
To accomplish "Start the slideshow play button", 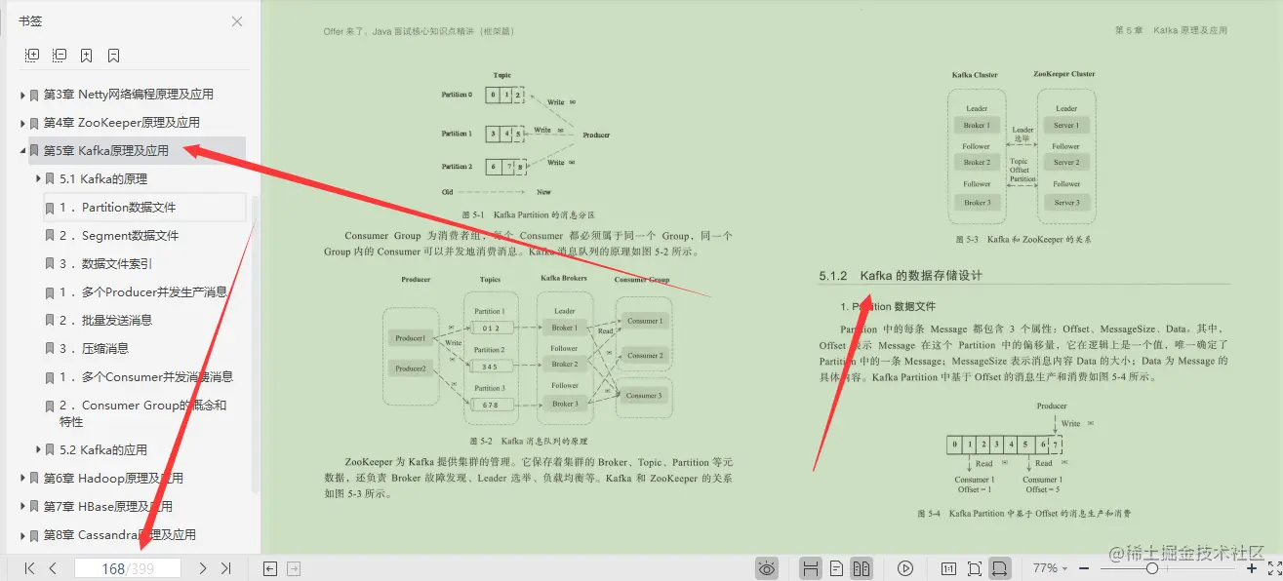I will pos(905,568).
